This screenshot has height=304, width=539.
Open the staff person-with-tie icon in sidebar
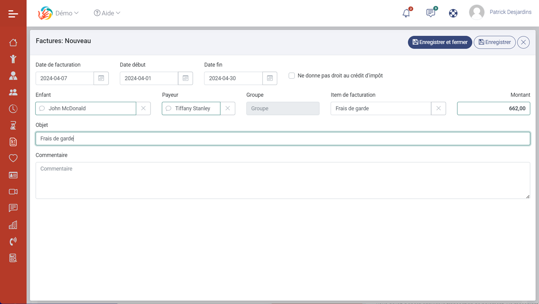tap(13, 76)
